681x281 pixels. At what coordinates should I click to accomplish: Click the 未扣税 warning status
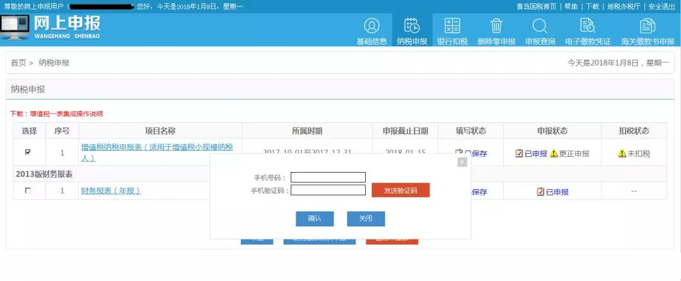[x=634, y=154]
